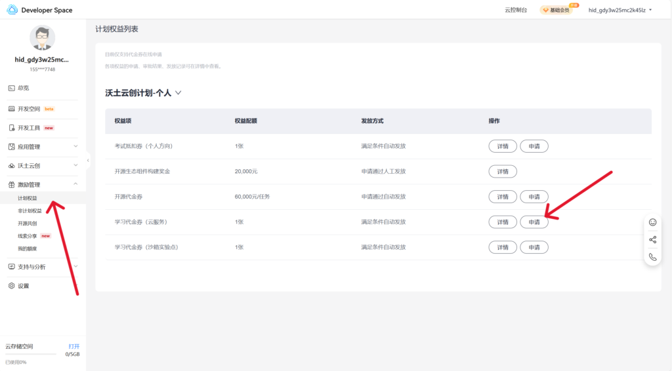
Task: Expand the 应用管理 menu chevron
Action: click(x=75, y=146)
